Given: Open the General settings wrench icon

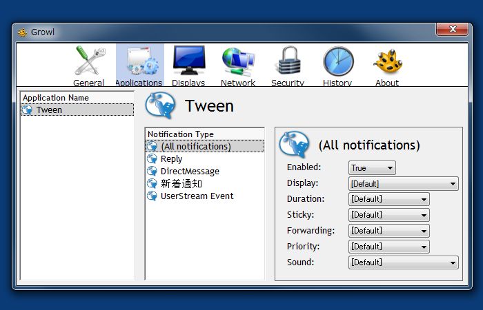Looking at the screenshot, I should click(x=90, y=61).
